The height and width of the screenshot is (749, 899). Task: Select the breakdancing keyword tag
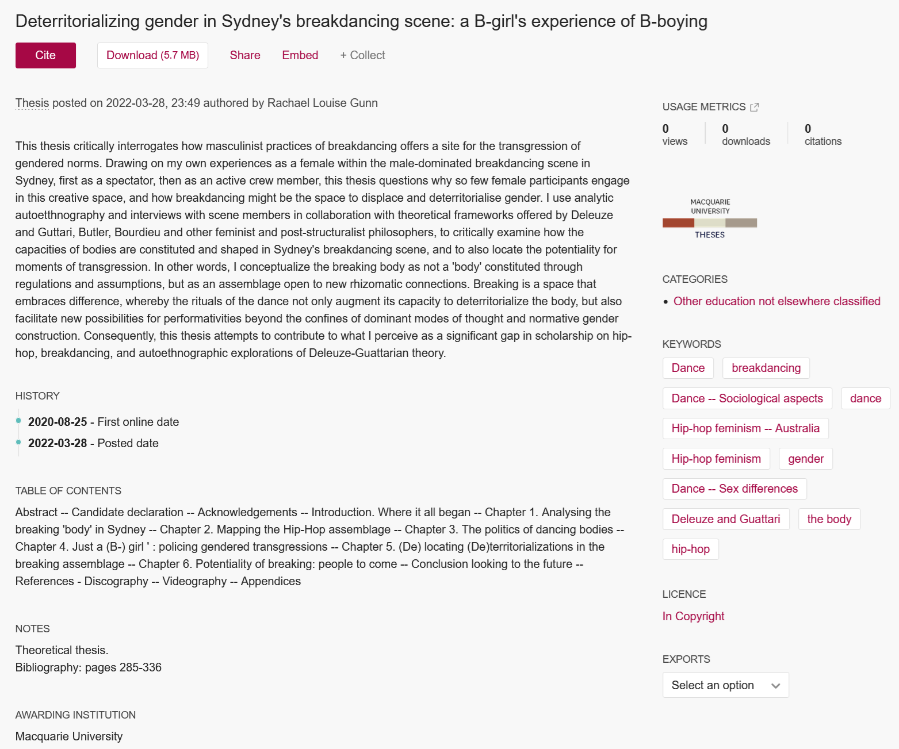[x=766, y=368]
